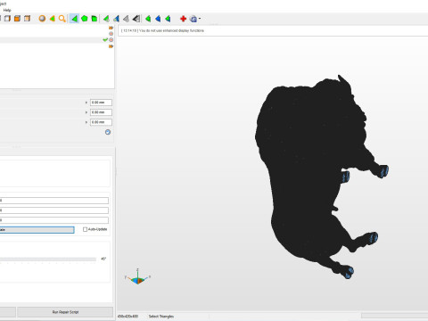The image size is (428, 321).
Task: Click the solid orange cube view icon
Action: coord(17,19)
